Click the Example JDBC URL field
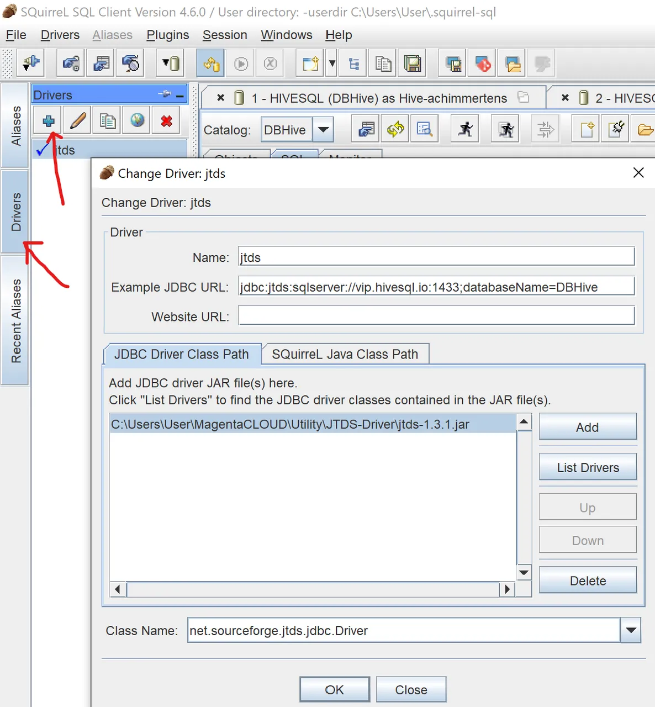The image size is (655, 707). [436, 287]
